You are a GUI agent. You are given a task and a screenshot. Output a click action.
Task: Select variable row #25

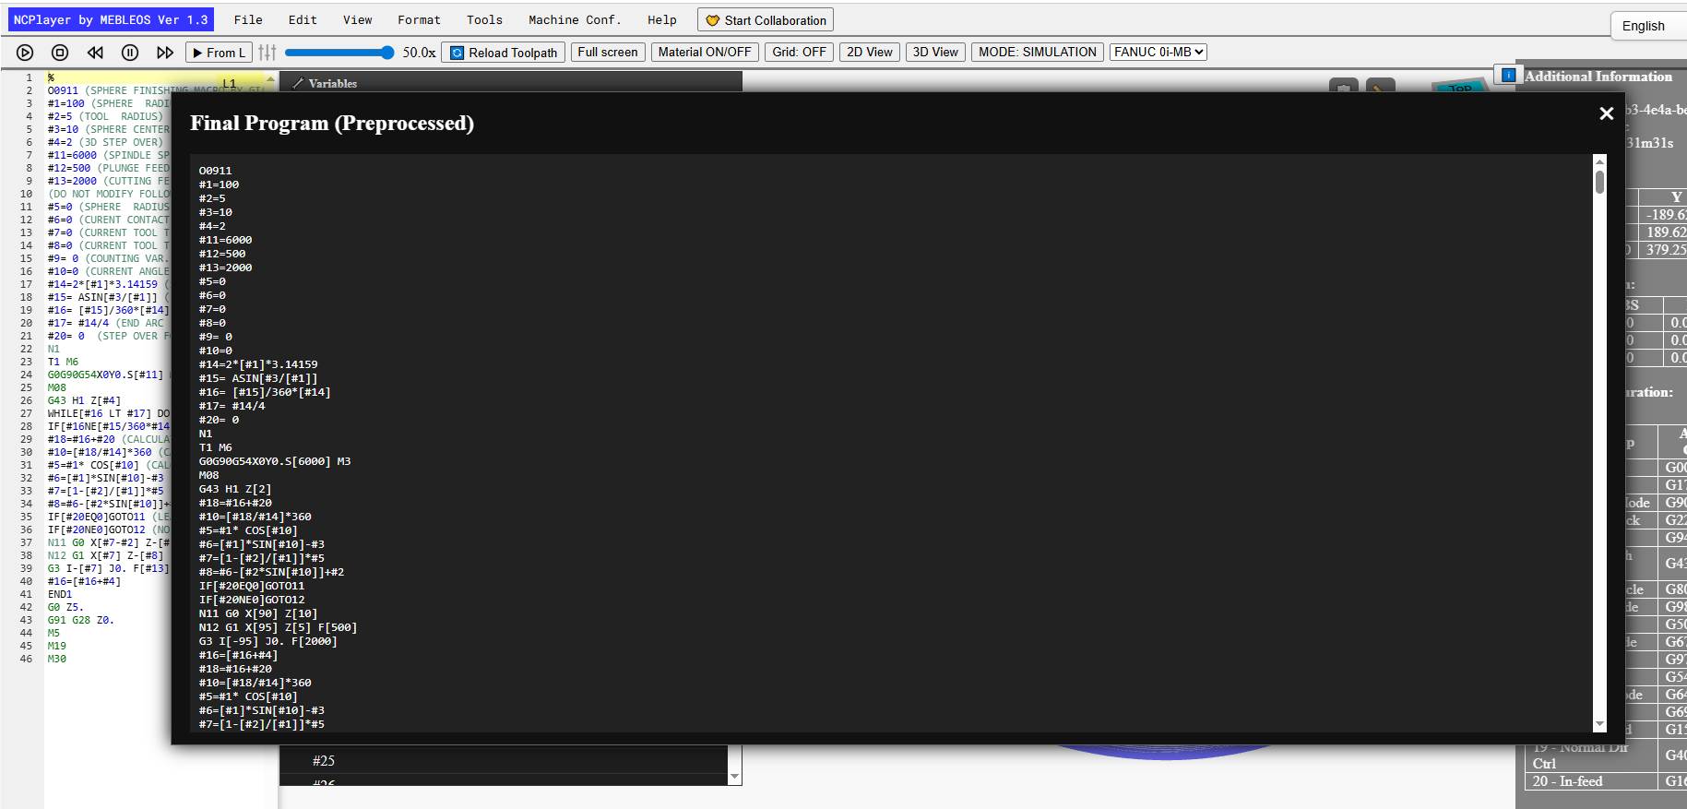pos(504,761)
